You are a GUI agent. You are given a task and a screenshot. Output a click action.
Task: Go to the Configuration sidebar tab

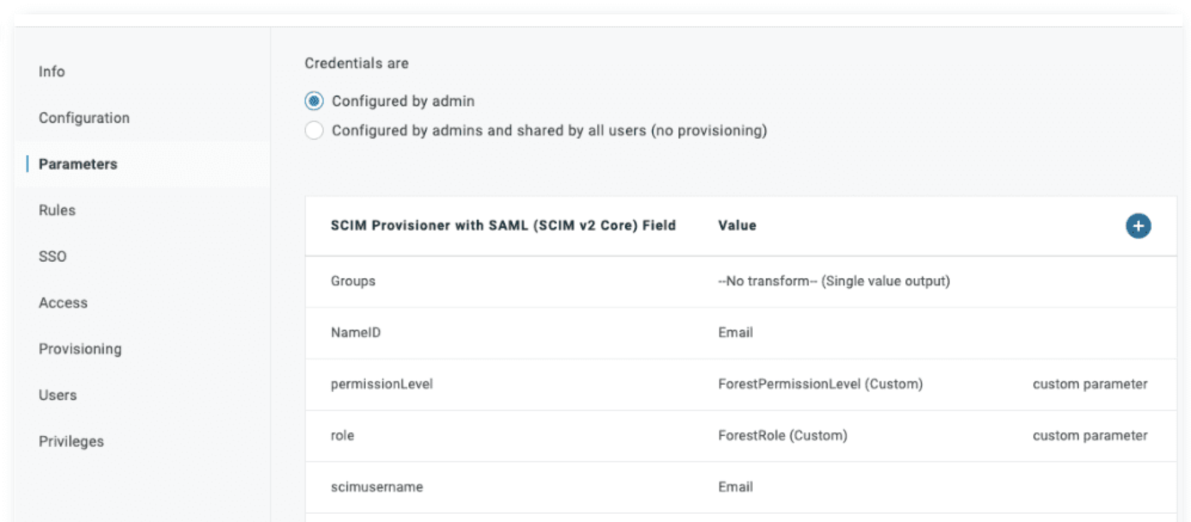click(84, 118)
